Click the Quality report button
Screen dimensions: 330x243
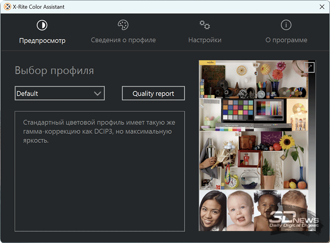tap(153, 93)
